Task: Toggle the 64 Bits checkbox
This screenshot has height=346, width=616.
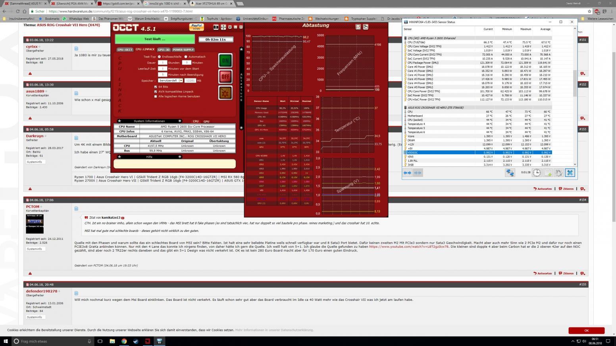Action: pos(156,86)
